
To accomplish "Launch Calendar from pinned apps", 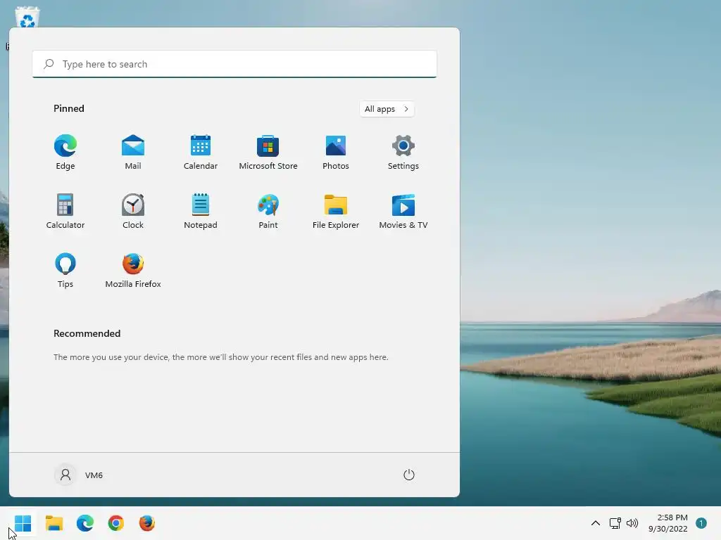I will click(201, 153).
